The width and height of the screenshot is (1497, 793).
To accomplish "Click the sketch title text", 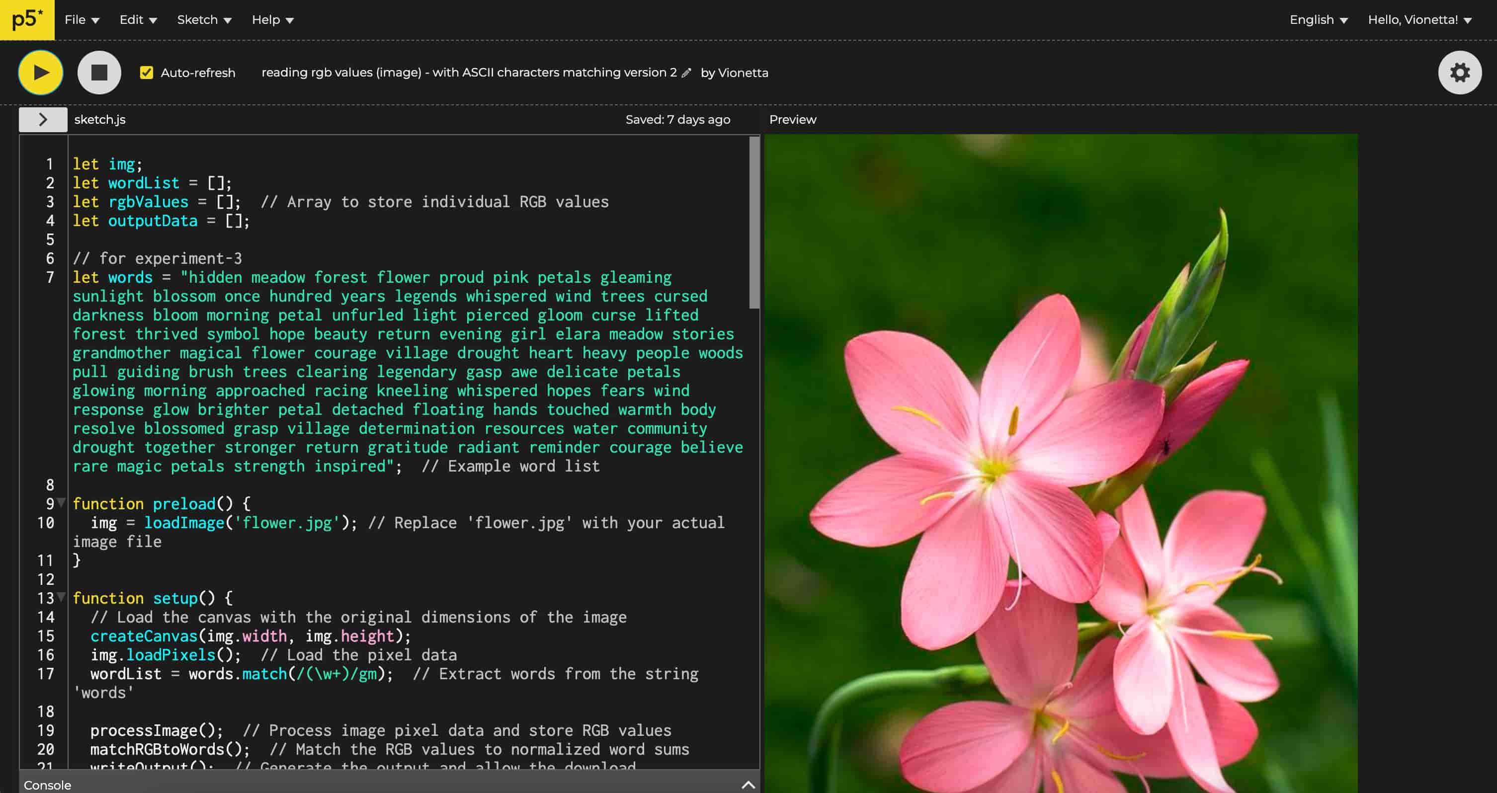I will click(x=468, y=73).
